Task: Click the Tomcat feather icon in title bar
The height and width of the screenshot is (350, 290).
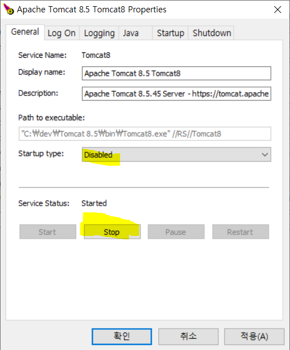Action: 8,9
